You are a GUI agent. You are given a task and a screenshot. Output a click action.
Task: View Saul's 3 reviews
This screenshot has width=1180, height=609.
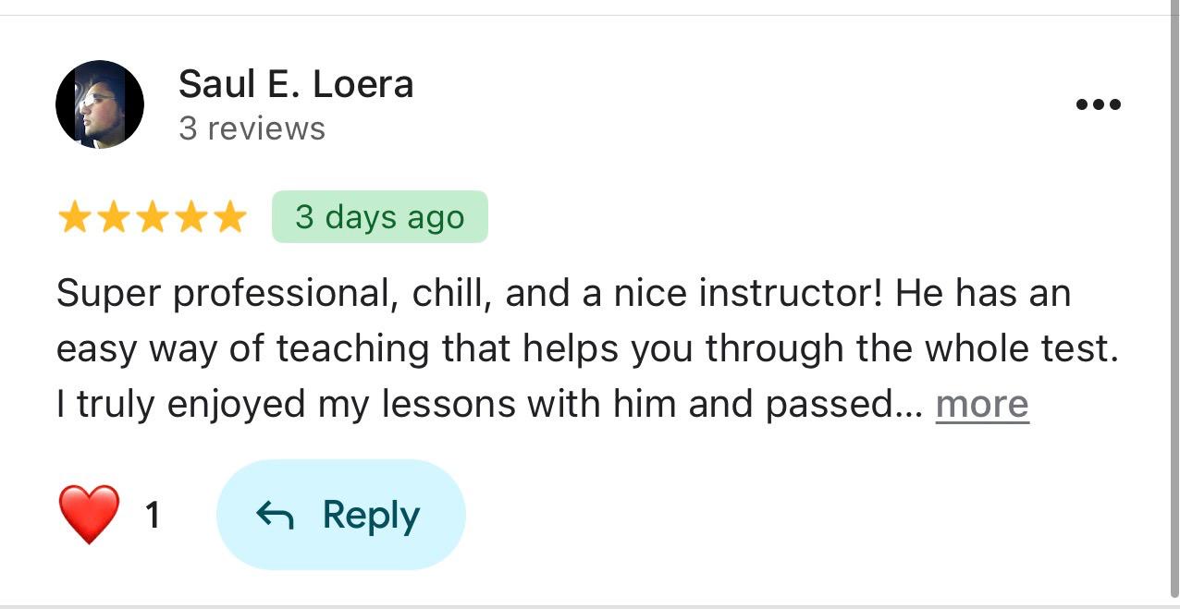pos(252,128)
